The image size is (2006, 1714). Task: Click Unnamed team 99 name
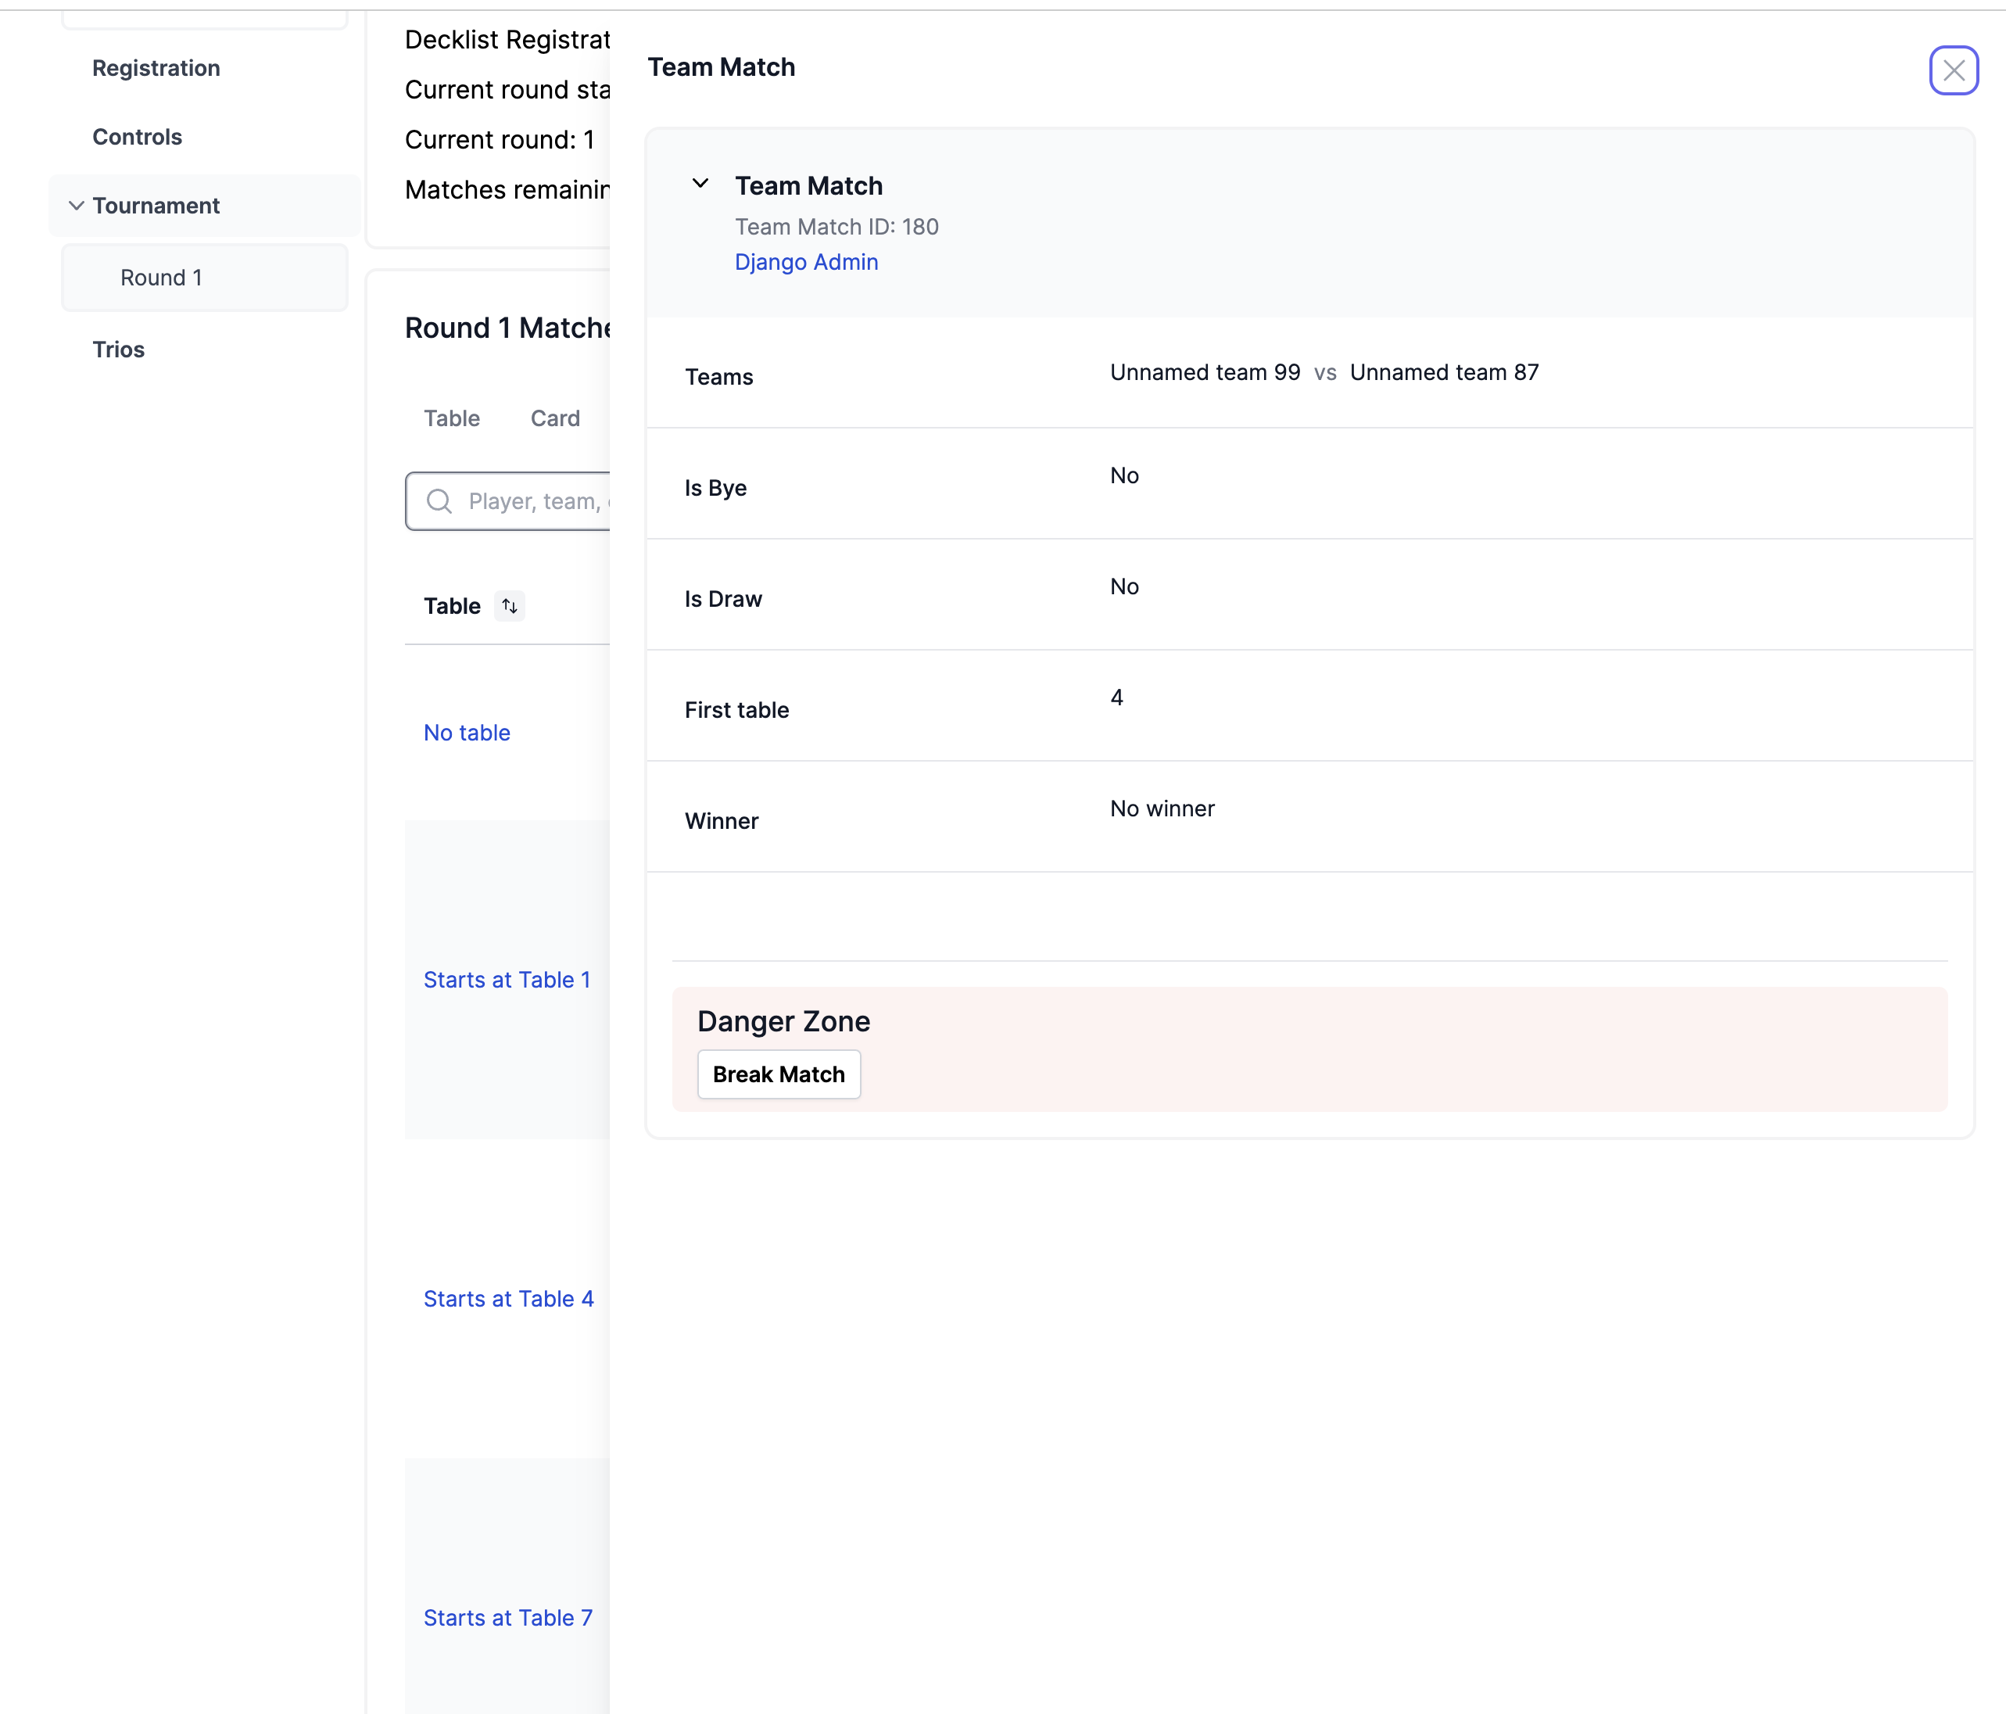pos(1205,373)
